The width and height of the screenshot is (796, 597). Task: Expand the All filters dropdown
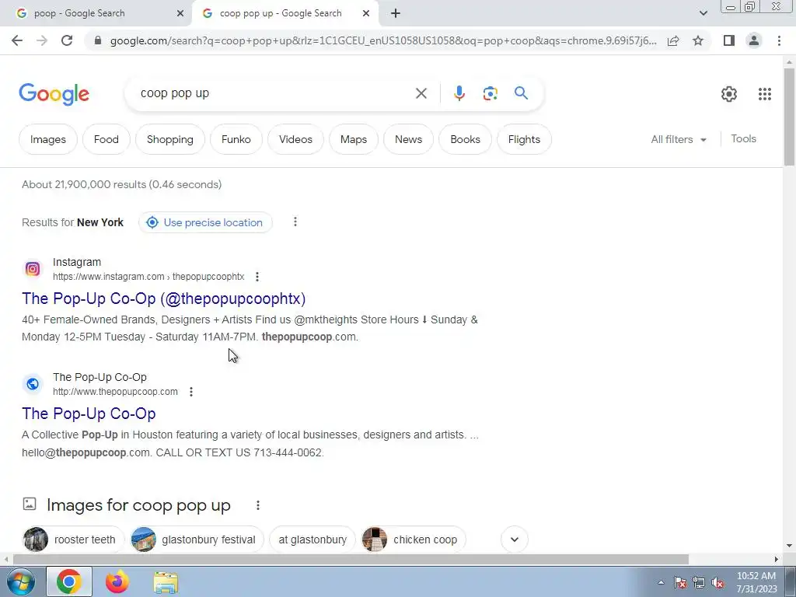point(679,139)
